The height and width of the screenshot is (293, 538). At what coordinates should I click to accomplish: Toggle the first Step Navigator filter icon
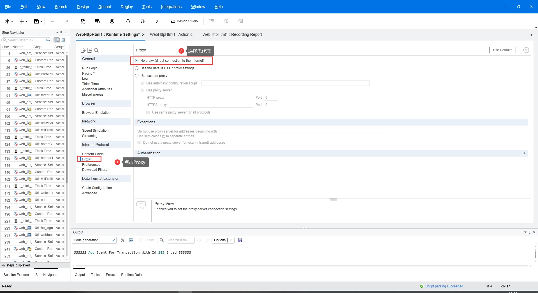(57, 40)
